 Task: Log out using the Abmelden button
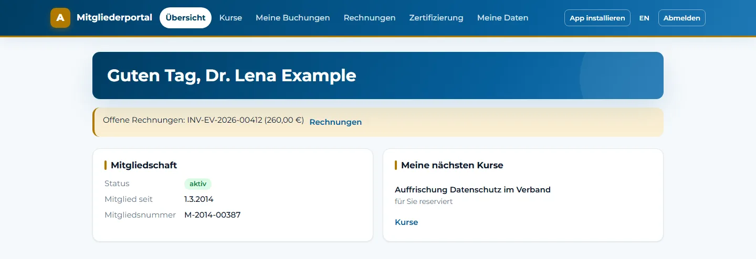tap(682, 18)
